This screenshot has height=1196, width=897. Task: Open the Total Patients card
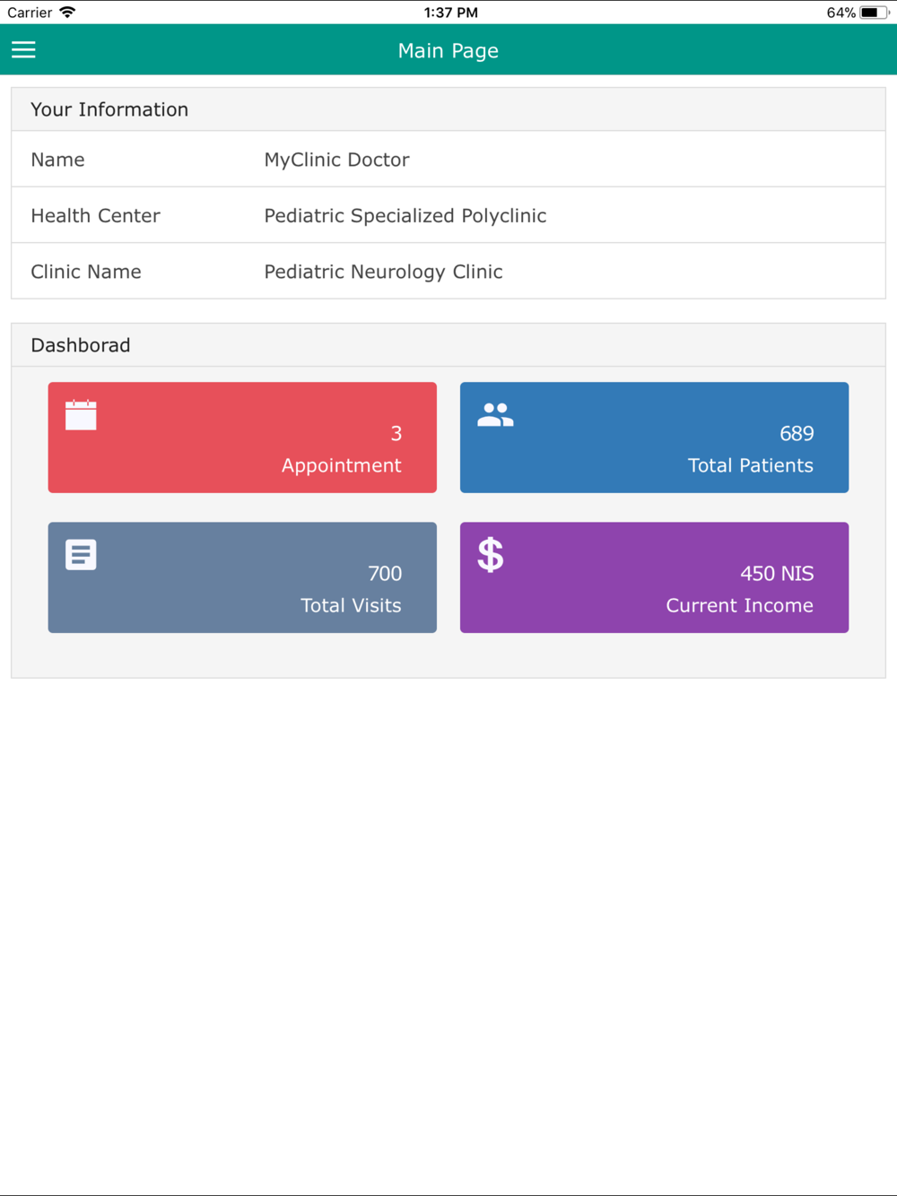pyautogui.click(x=654, y=438)
